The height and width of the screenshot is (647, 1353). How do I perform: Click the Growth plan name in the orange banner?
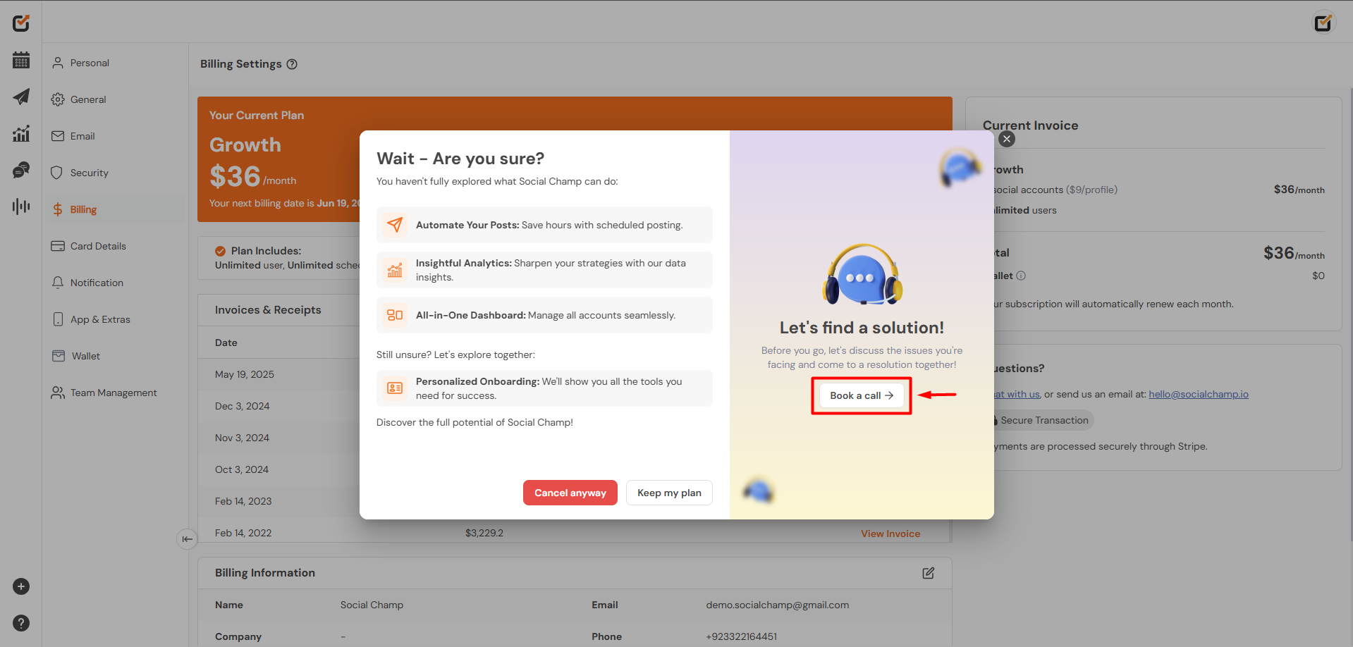coord(245,145)
